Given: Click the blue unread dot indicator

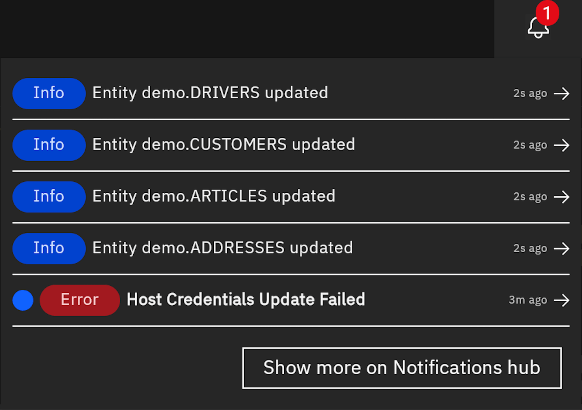Looking at the screenshot, I should pyautogui.click(x=23, y=300).
